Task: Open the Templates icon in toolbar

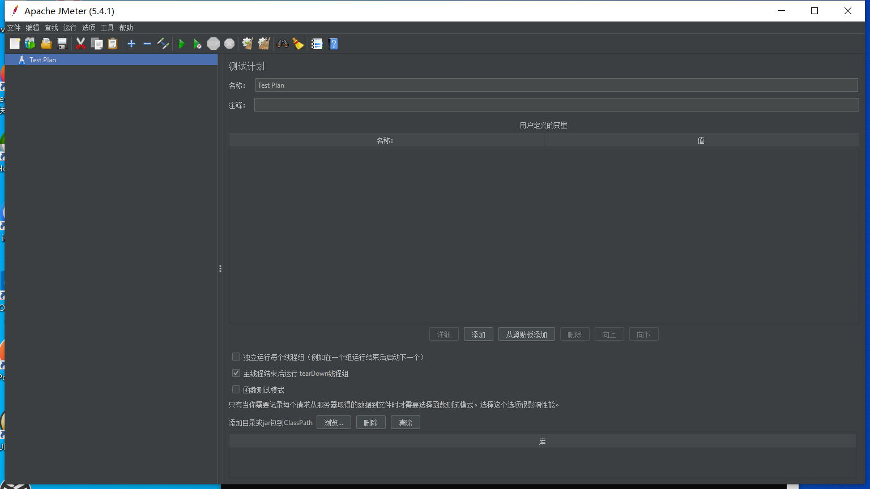Action: point(30,44)
